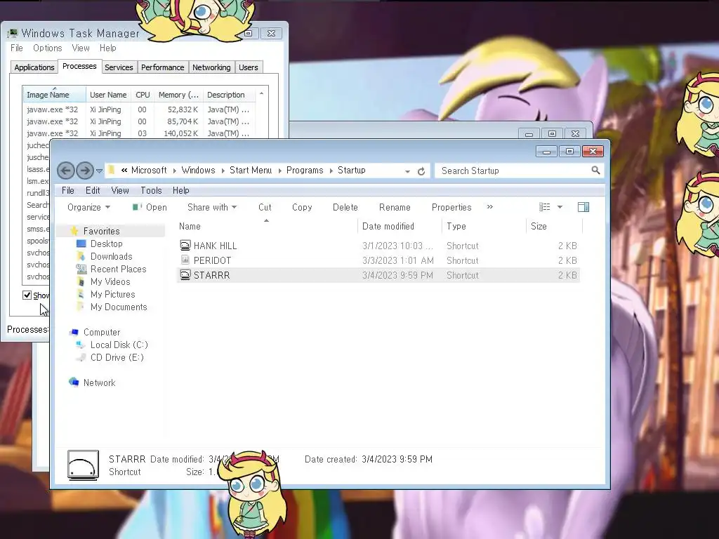
Task: Switch to Task Manager Applications tab
Action: [34, 67]
